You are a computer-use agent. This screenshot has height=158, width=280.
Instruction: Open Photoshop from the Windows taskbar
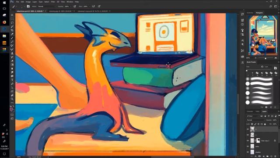pos(4,29)
